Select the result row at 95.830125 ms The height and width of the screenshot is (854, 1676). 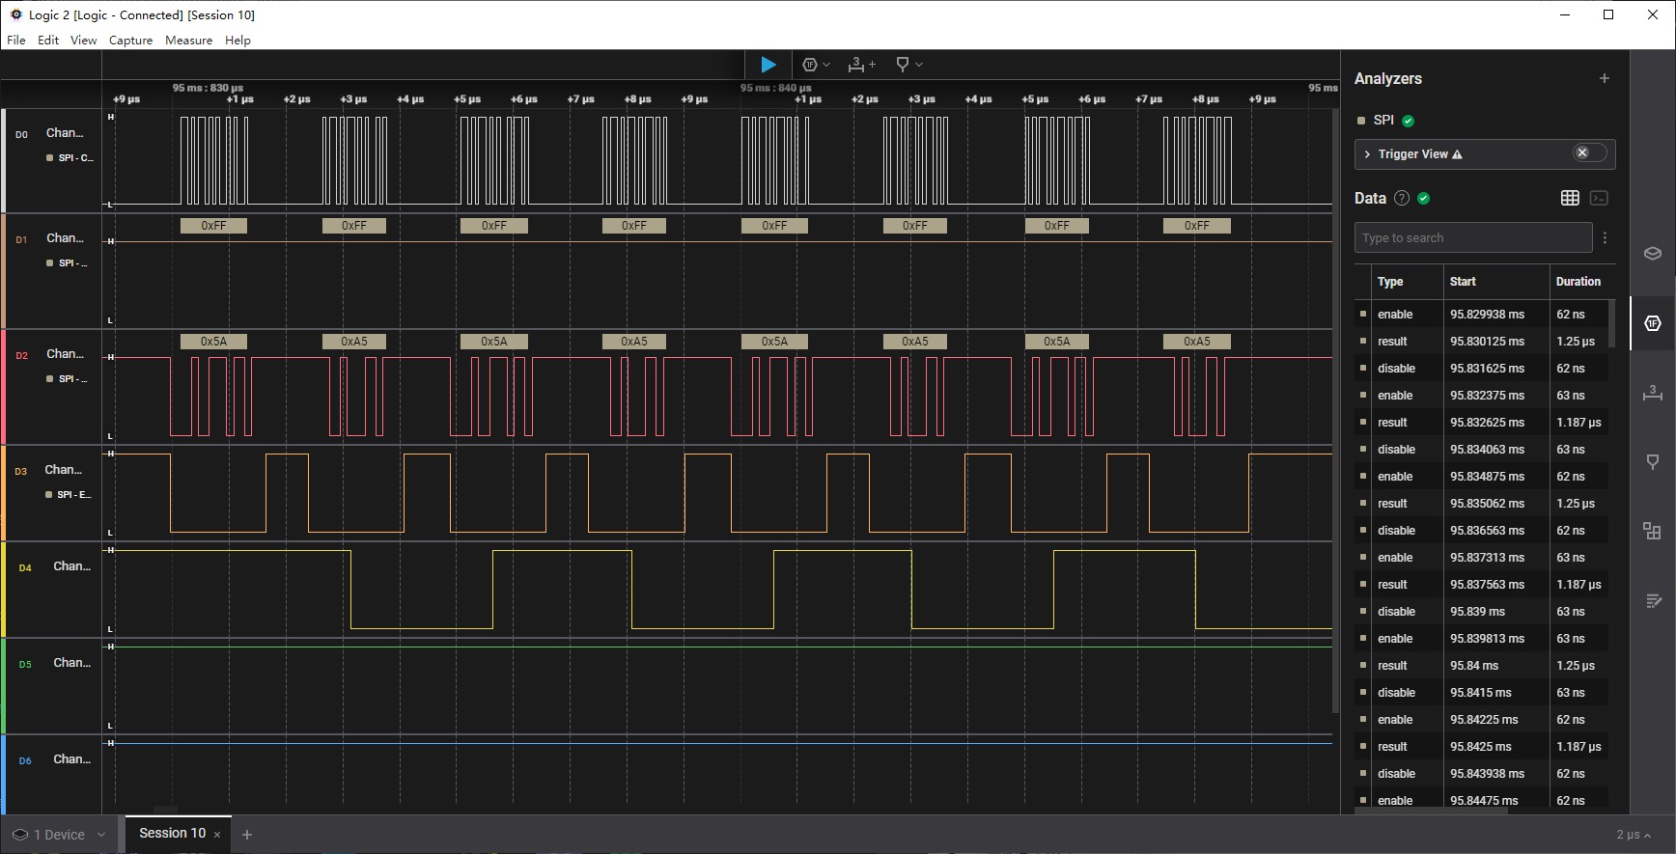pos(1481,342)
